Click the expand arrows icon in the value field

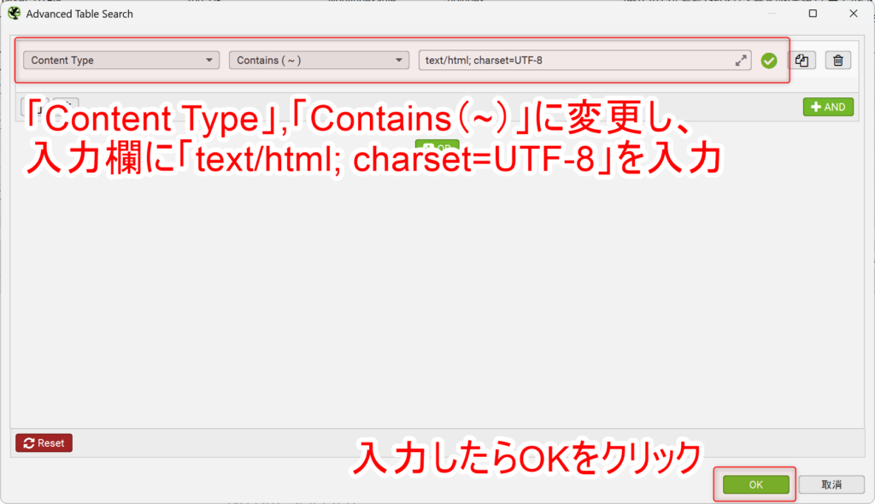click(741, 60)
